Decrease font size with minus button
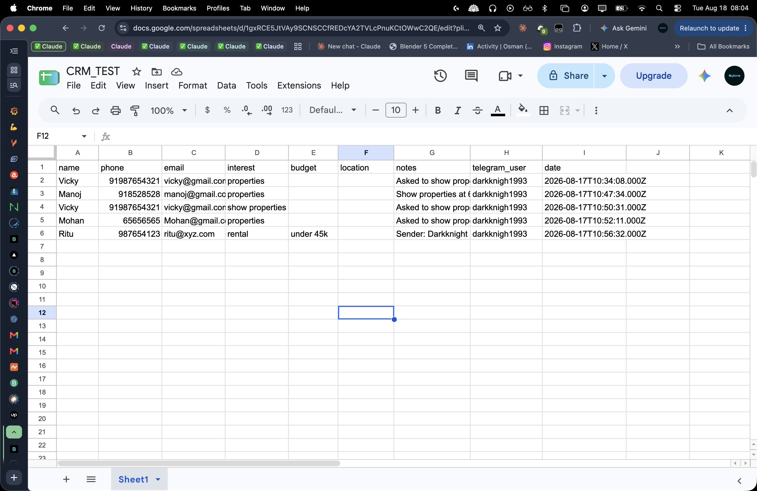Viewport: 757px width, 491px height. click(x=375, y=110)
